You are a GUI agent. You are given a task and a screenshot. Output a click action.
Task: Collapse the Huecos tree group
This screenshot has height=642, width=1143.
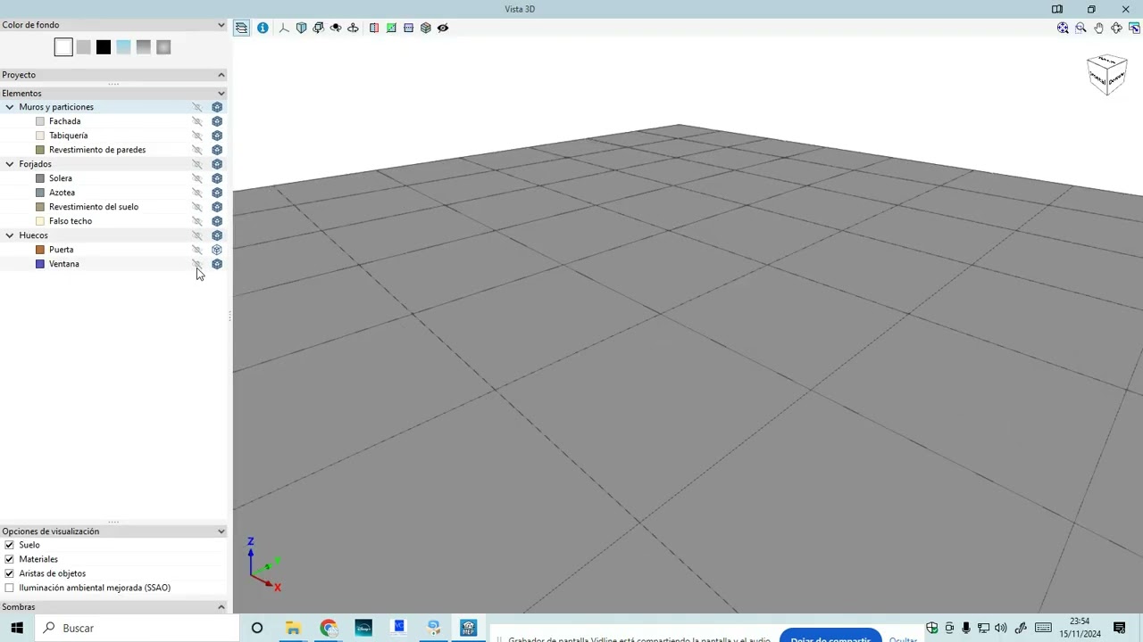click(x=10, y=235)
